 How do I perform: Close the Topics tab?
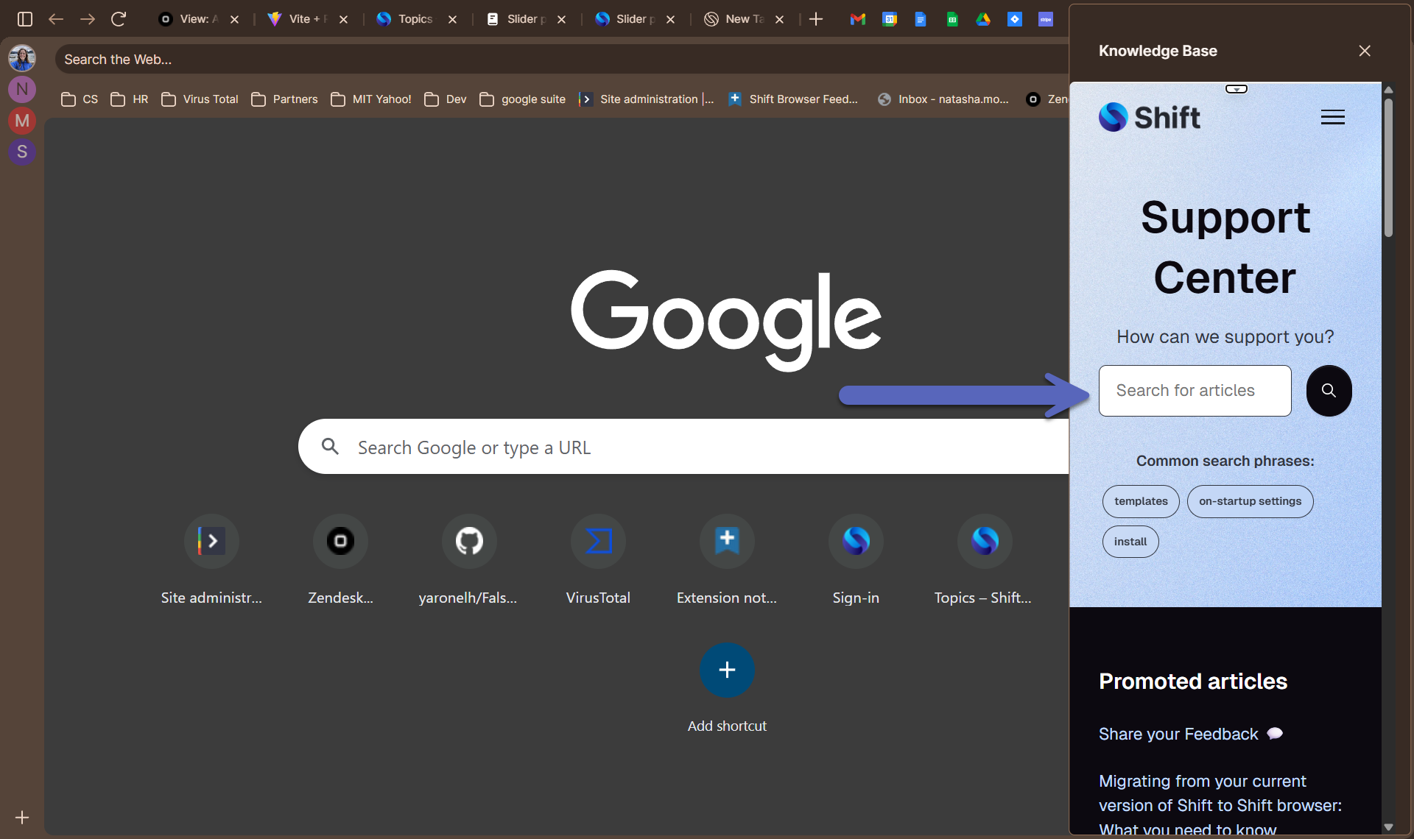[x=452, y=19]
